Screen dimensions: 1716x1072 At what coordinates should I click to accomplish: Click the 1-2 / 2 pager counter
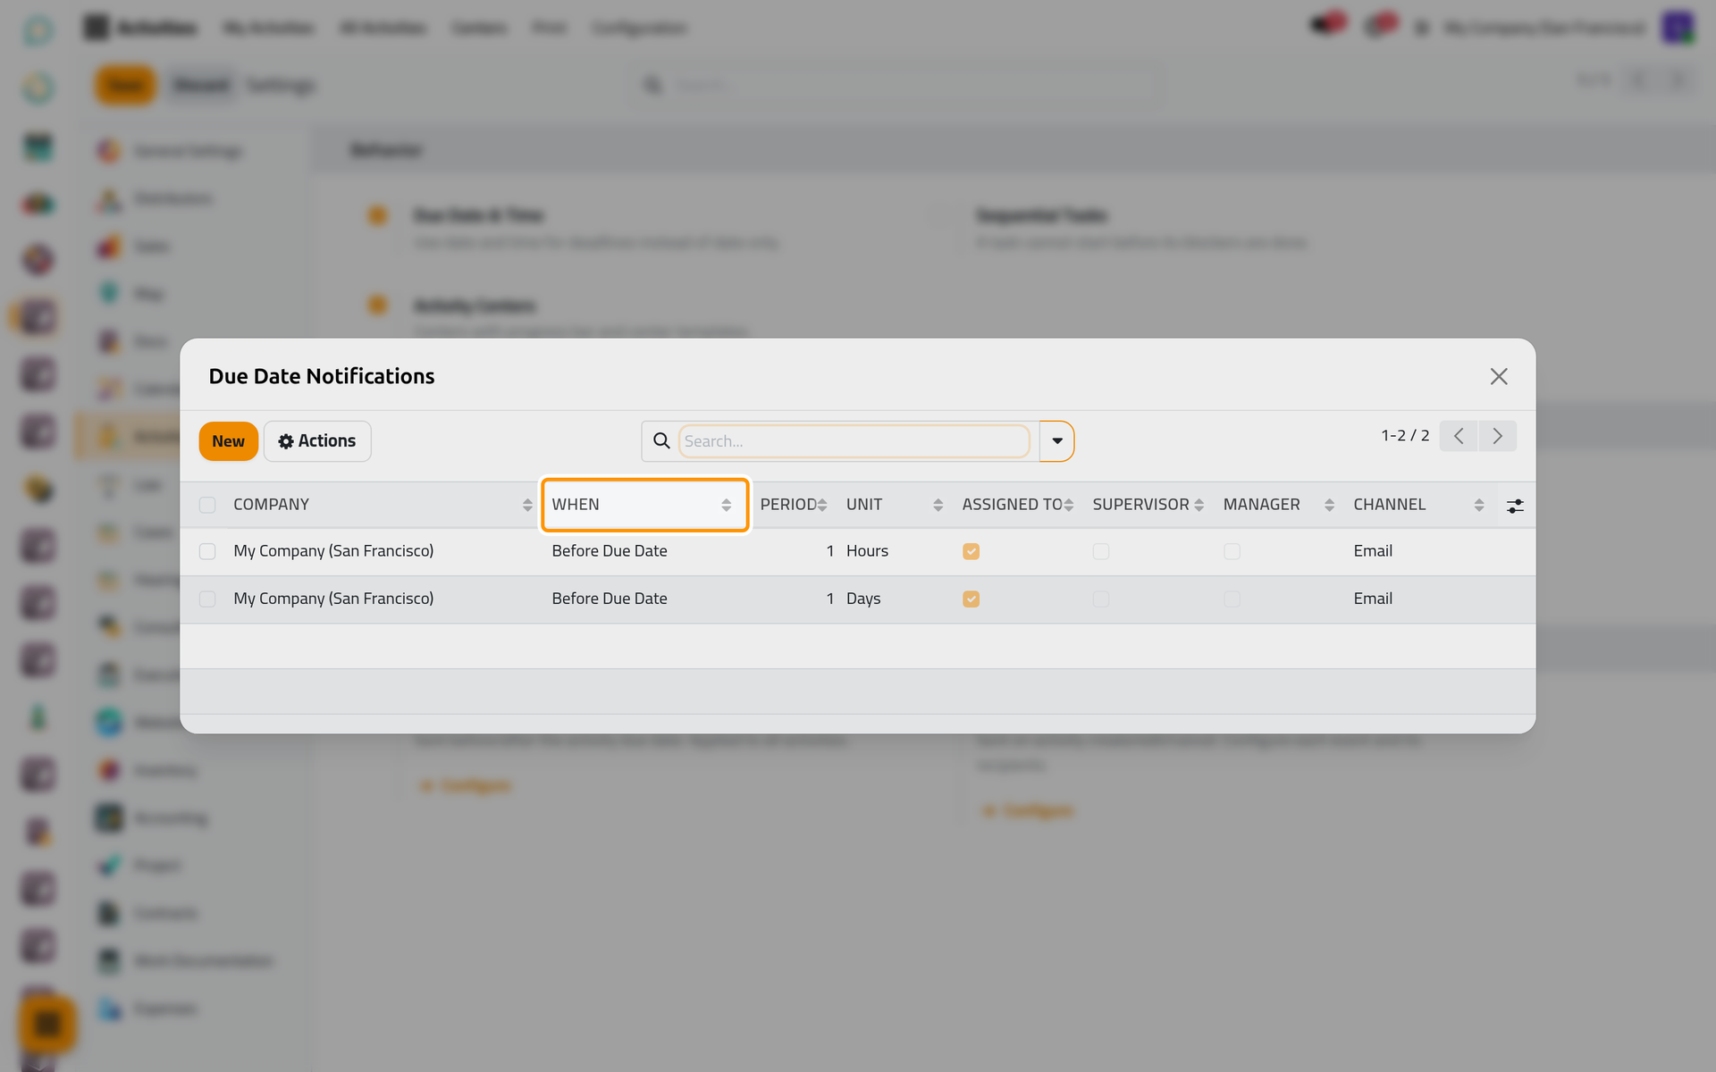(1405, 436)
